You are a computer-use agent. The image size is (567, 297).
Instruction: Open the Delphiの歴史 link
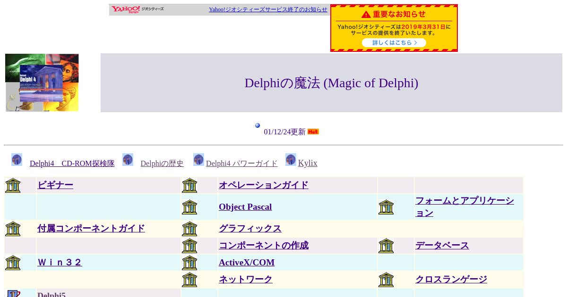tap(162, 164)
